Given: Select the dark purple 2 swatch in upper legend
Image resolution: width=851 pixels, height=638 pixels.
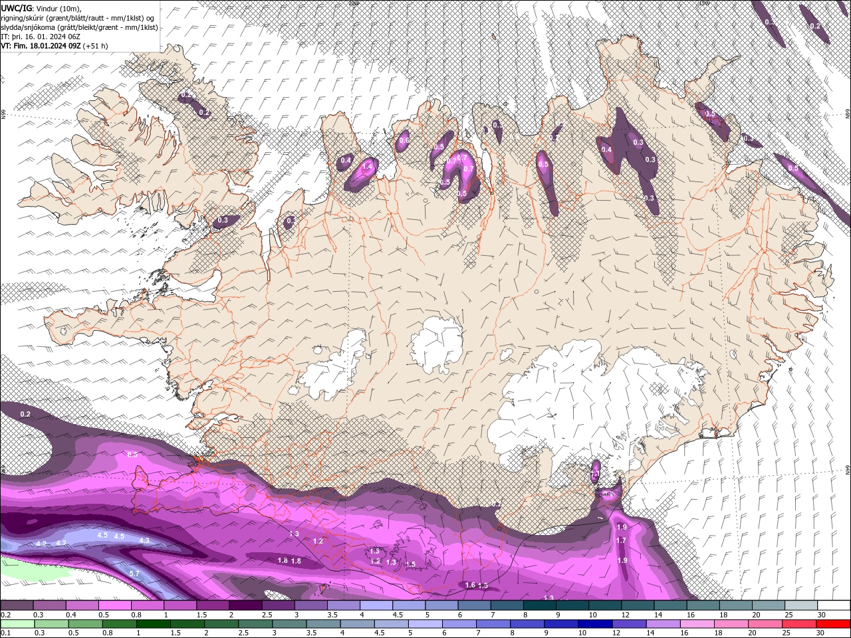Looking at the screenshot, I should pos(245,605).
